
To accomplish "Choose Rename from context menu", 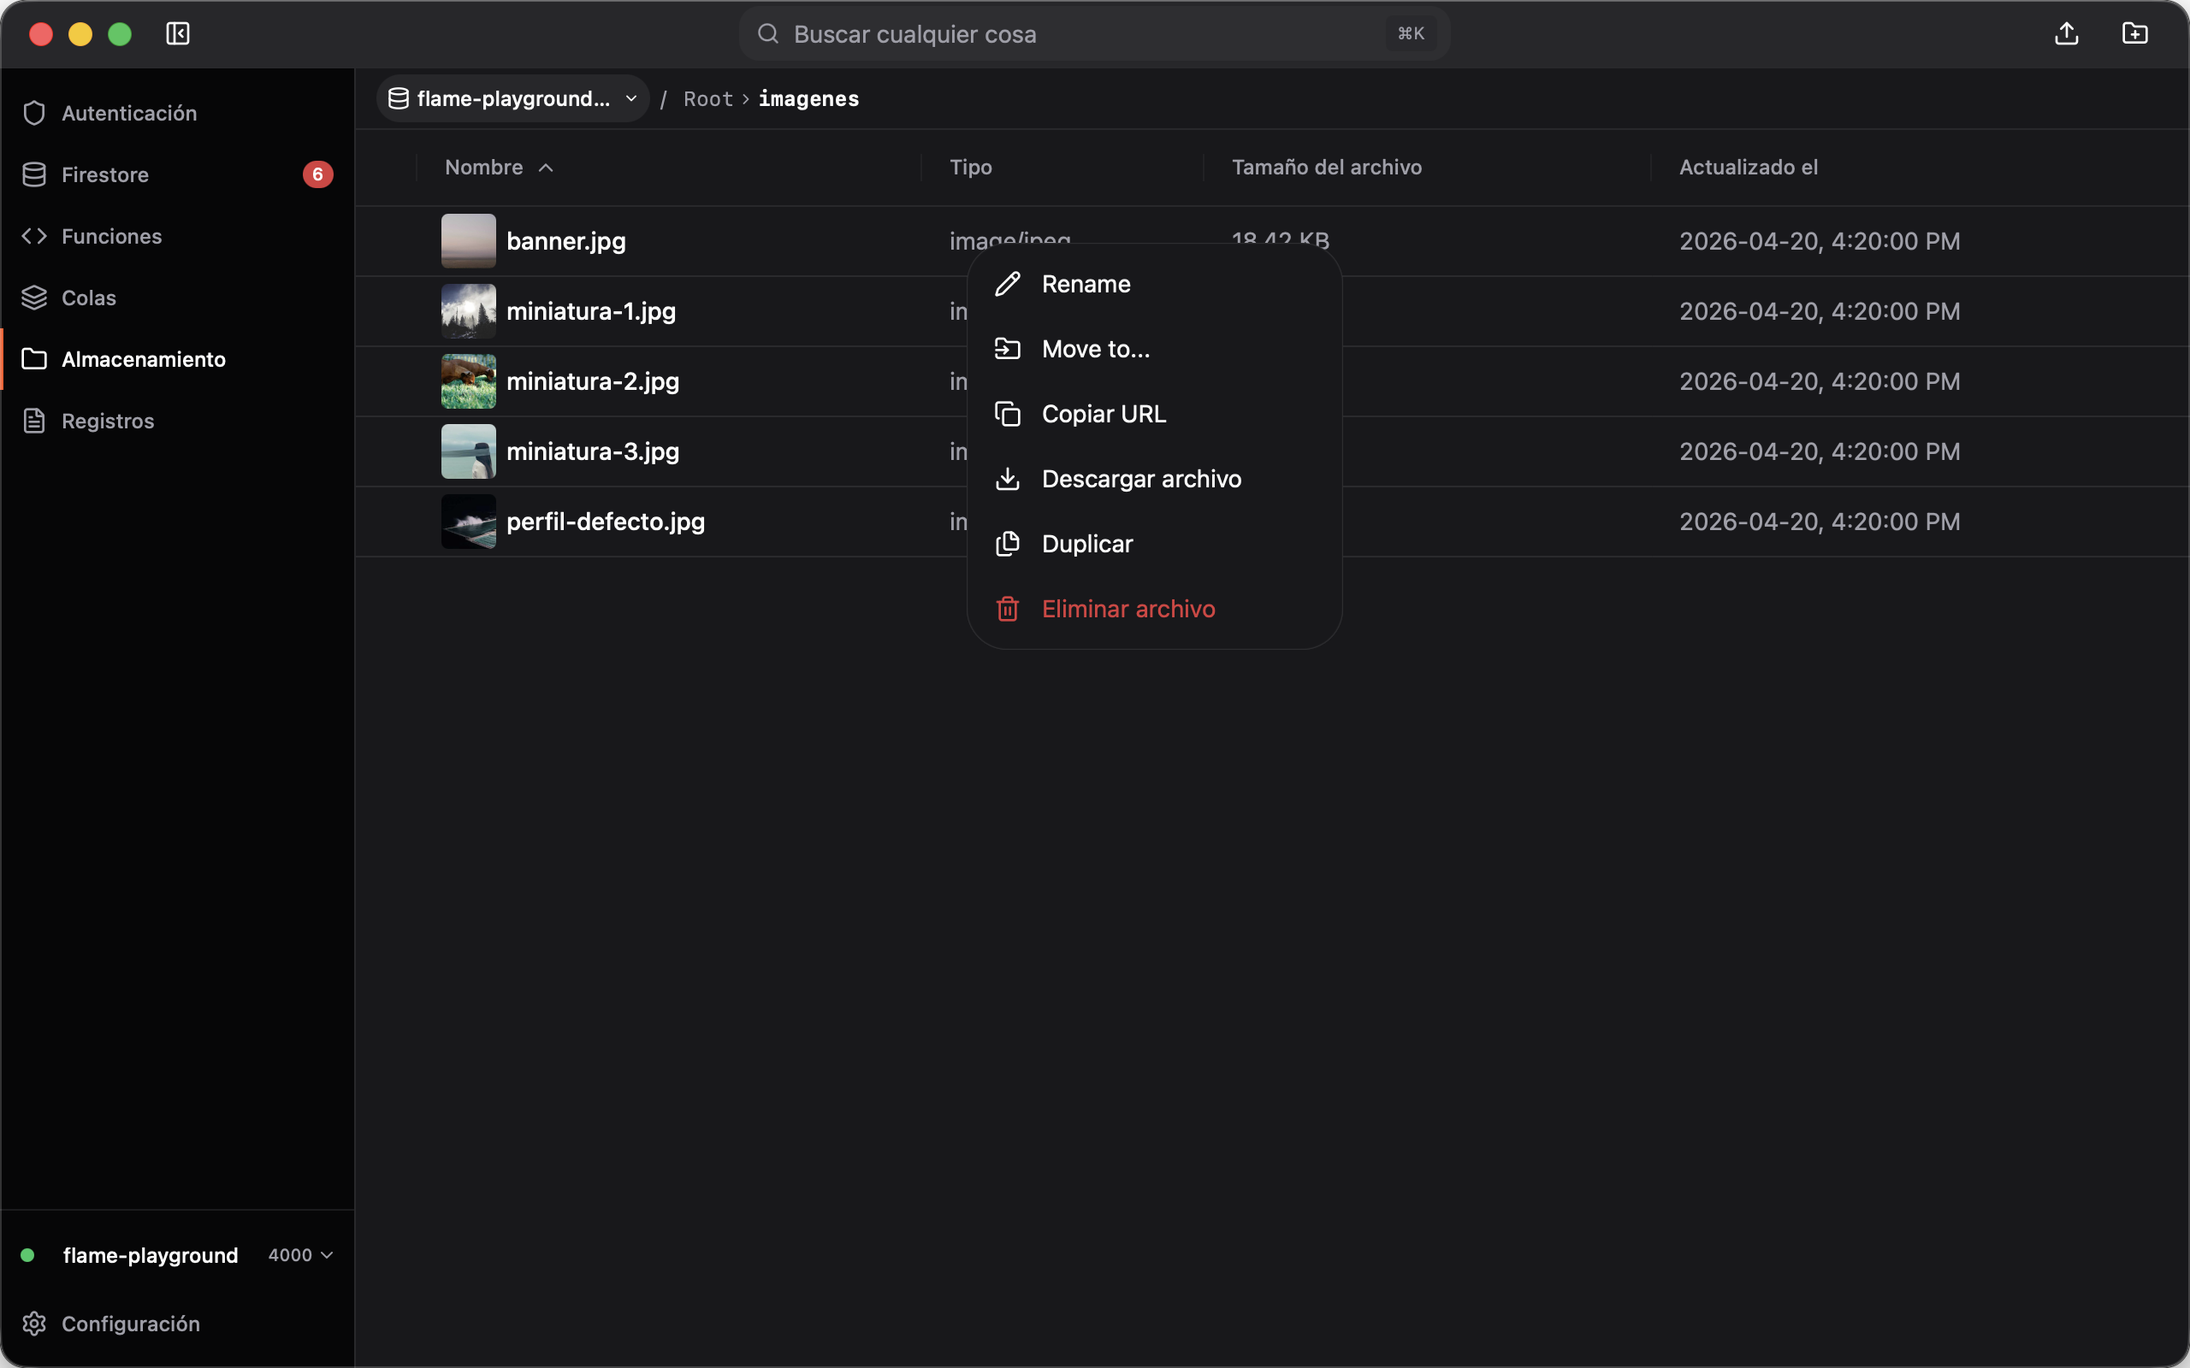I will click(x=1154, y=284).
